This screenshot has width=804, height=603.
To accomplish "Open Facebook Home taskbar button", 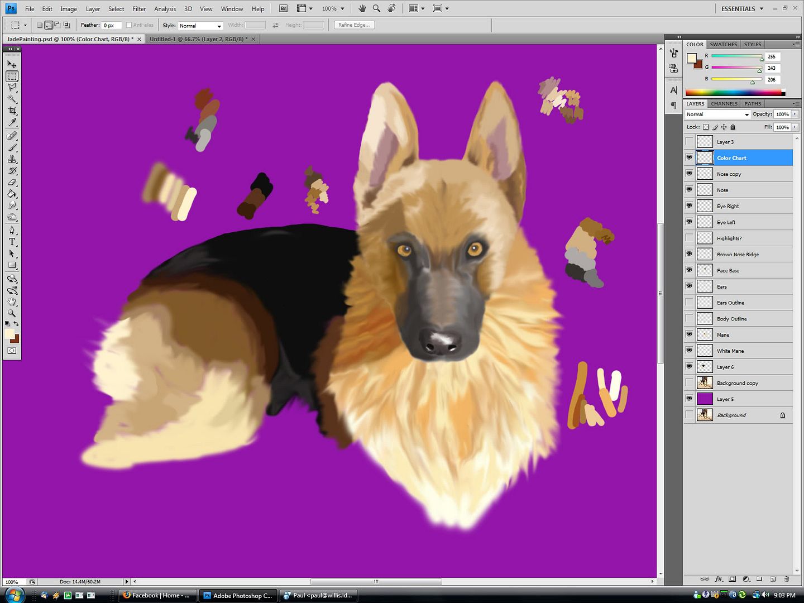I will [158, 595].
